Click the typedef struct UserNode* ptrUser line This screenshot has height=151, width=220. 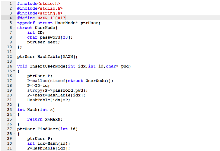(x=59, y=23)
